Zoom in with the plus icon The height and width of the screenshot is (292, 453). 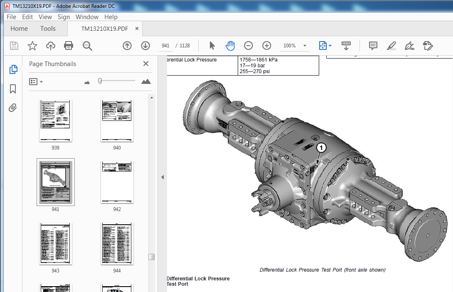tap(267, 46)
